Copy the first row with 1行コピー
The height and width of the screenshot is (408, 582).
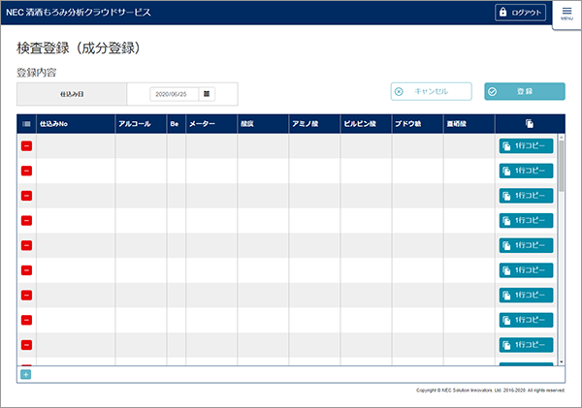(x=526, y=146)
